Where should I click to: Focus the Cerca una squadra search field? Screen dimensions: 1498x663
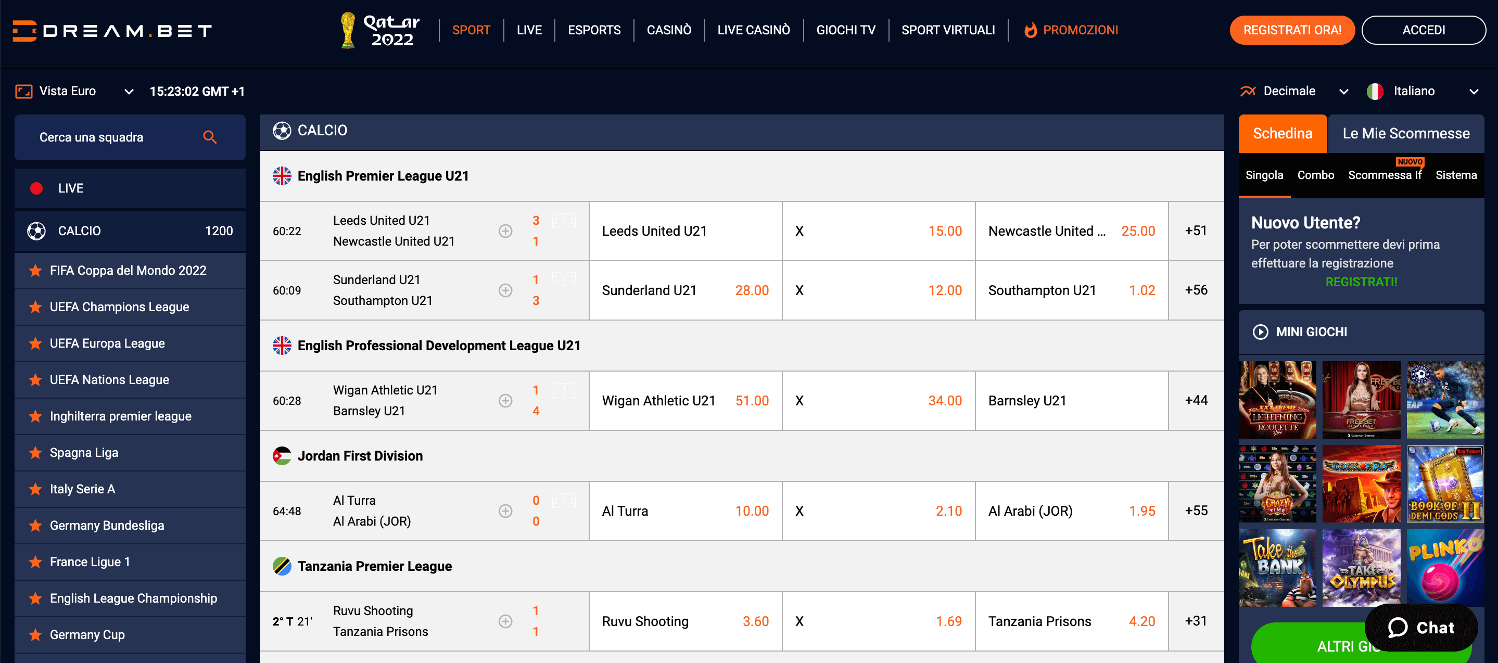click(x=130, y=137)
